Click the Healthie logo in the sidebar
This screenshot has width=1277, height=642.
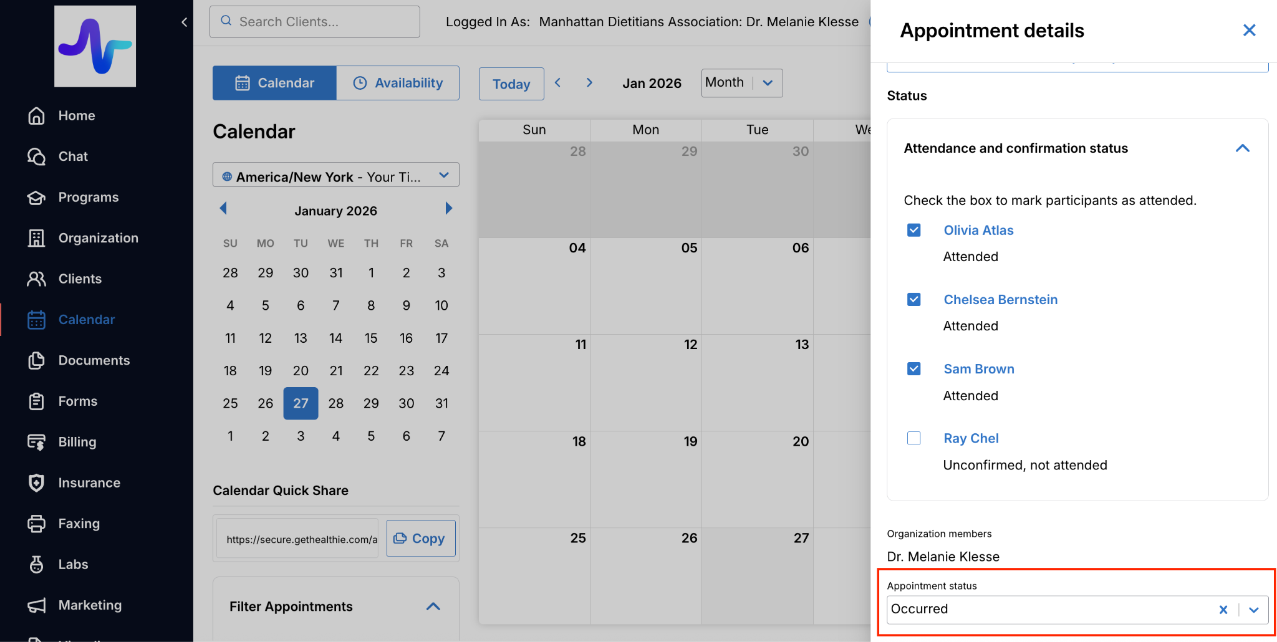[95, 46]
